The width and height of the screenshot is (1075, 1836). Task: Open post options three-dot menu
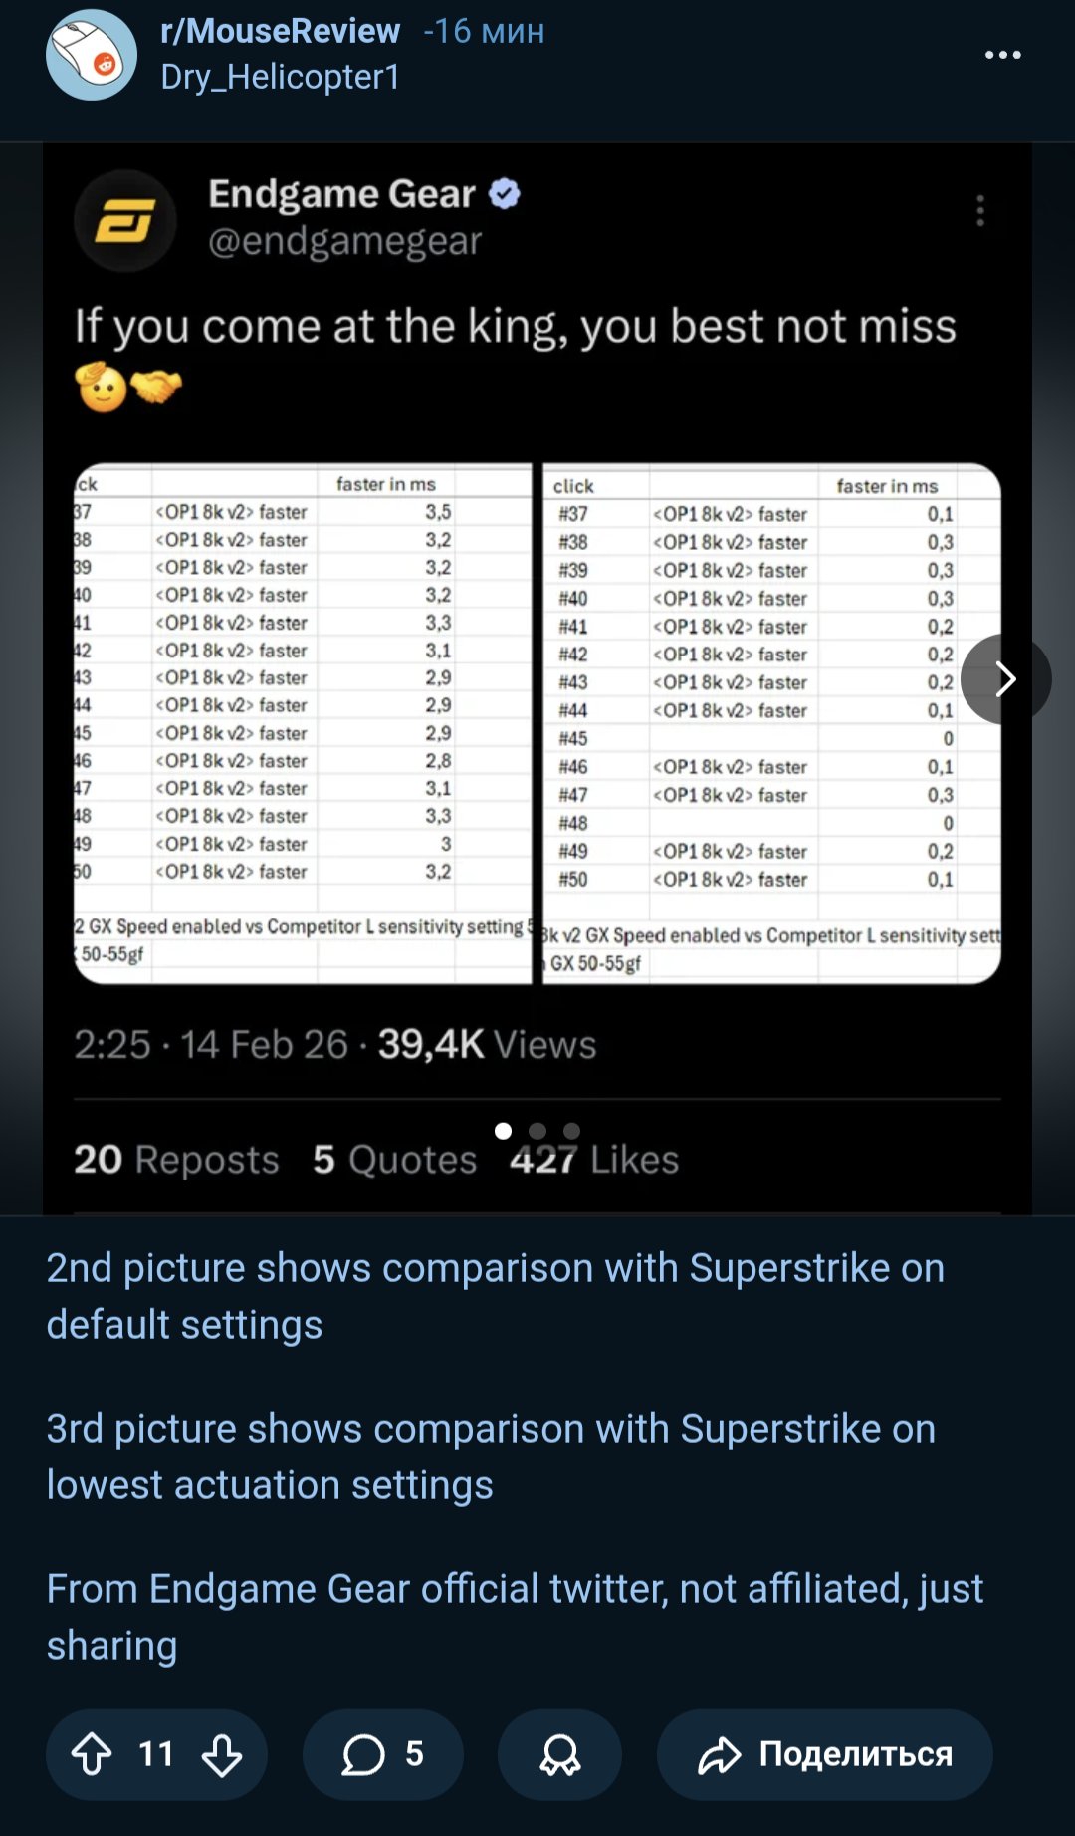1002,55
